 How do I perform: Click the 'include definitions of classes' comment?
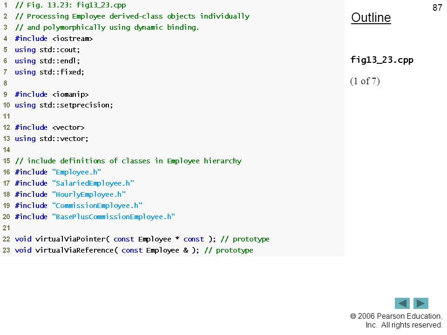click(129, 161)
